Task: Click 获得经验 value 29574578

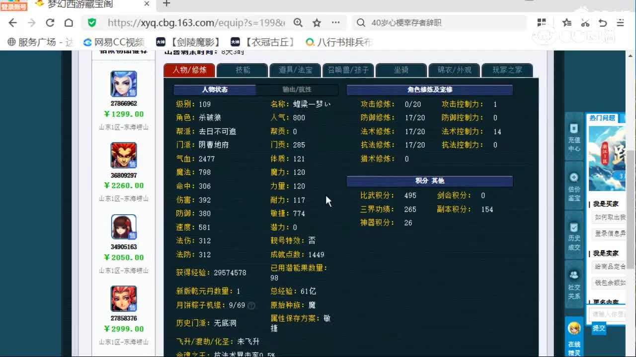Action: click(x=230, y=273)
